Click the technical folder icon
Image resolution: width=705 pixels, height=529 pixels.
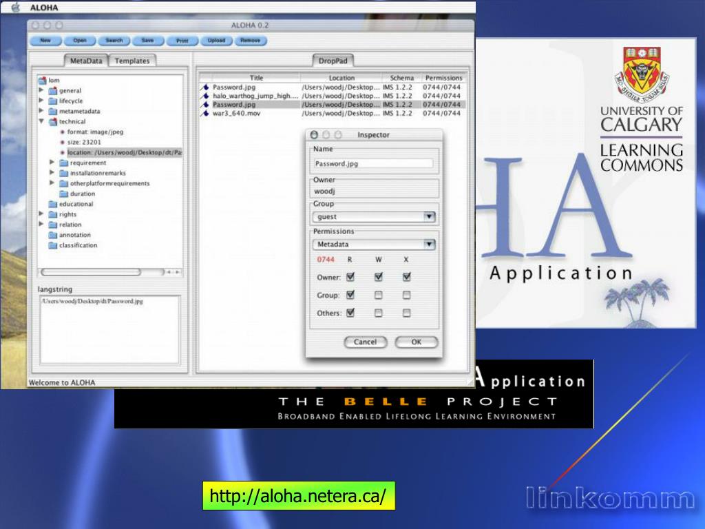tap(52, 122)
